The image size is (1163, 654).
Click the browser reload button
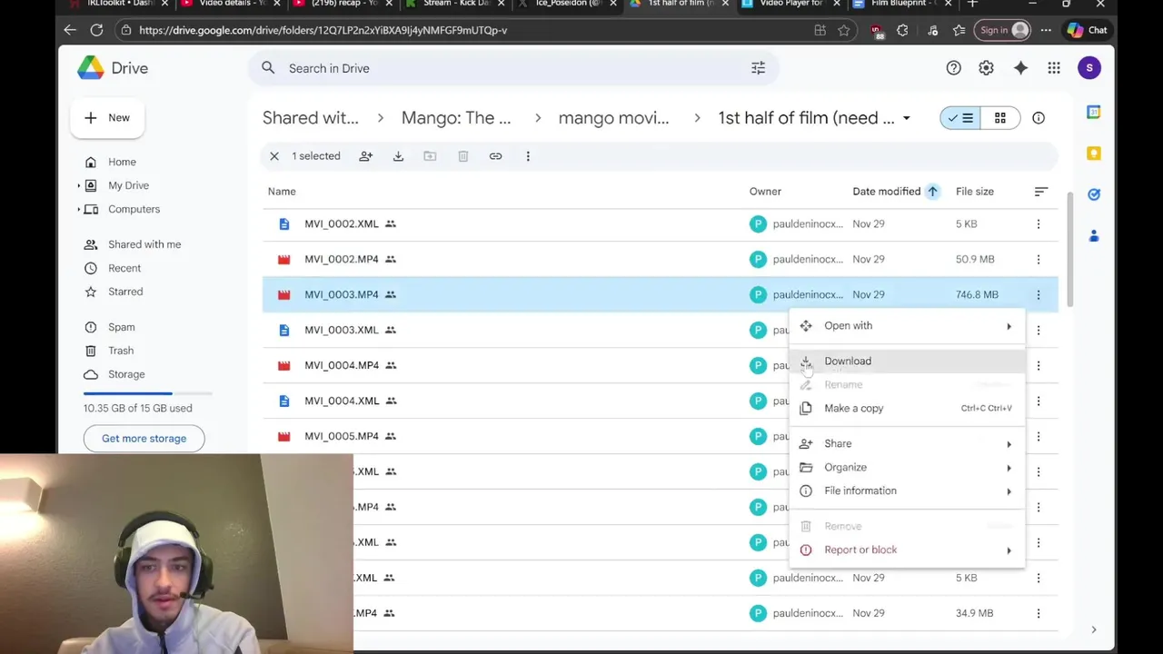(x=96, y=30)
